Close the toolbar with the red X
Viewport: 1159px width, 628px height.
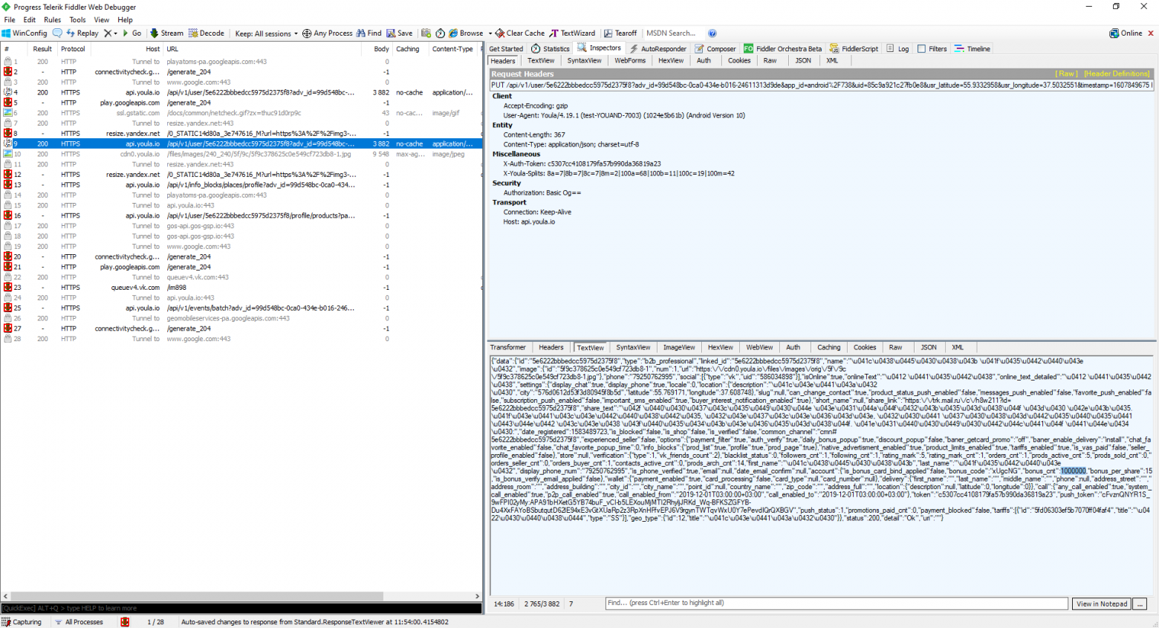1151,33
